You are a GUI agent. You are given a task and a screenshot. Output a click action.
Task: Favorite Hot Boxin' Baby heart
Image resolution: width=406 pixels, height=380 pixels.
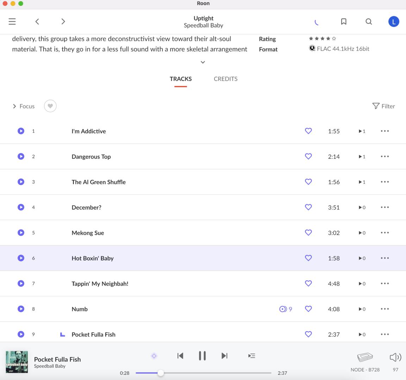point(308,258)
